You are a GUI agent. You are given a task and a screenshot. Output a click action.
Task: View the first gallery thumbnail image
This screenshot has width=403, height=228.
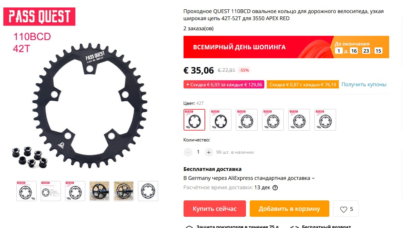click(27, 191)
